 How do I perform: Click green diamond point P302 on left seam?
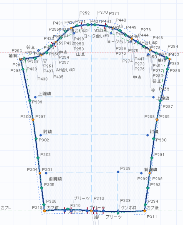tap(36, 139)
